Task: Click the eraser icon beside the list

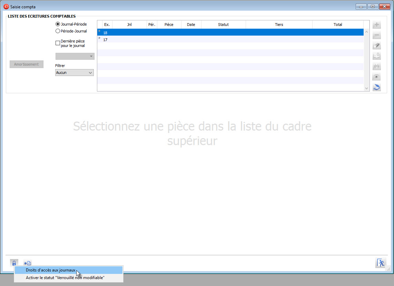Action: (377, 46)
